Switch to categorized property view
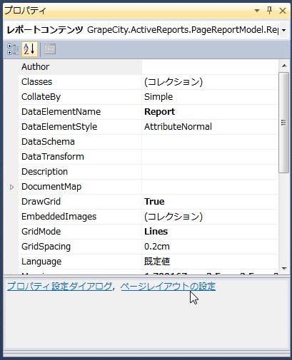Image resolution: width=292 pixels, height=360 pixels. [13, 49]
